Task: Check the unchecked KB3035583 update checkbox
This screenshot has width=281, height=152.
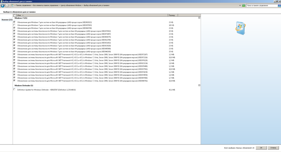Action: [x=14, y=25]
